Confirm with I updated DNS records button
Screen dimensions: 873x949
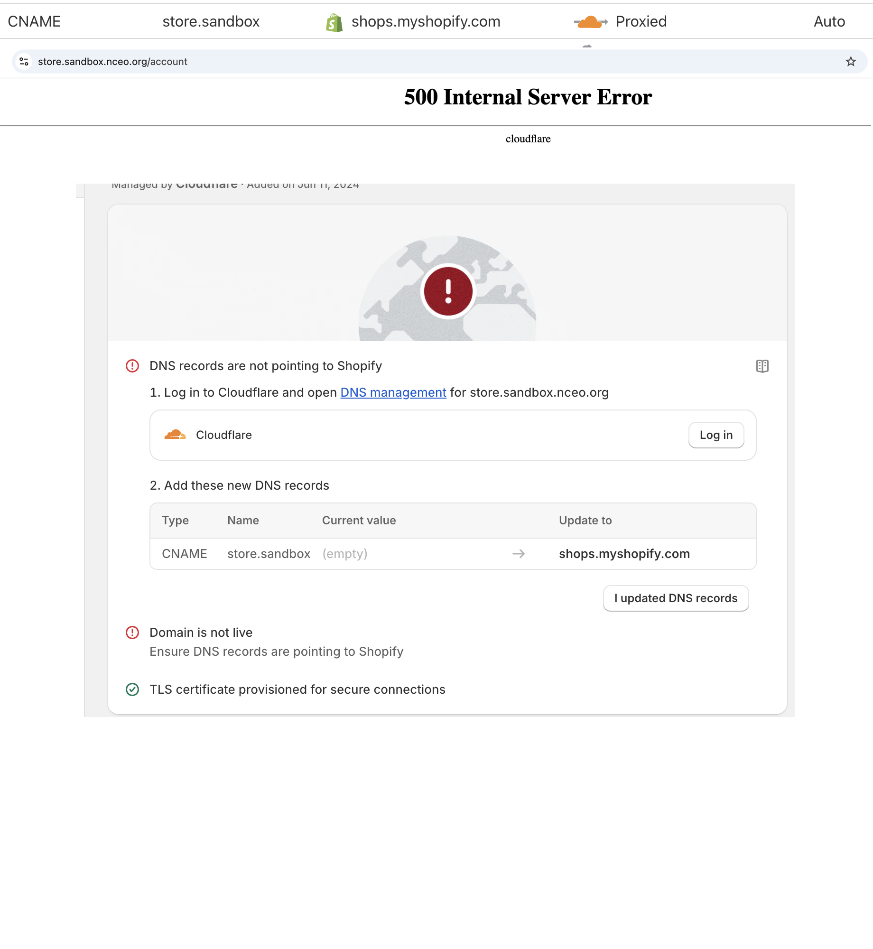click(x=676, y=598)
